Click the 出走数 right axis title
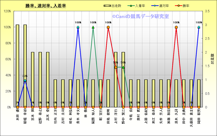This screenshot has height=136, width=217. tap(212, 59)
